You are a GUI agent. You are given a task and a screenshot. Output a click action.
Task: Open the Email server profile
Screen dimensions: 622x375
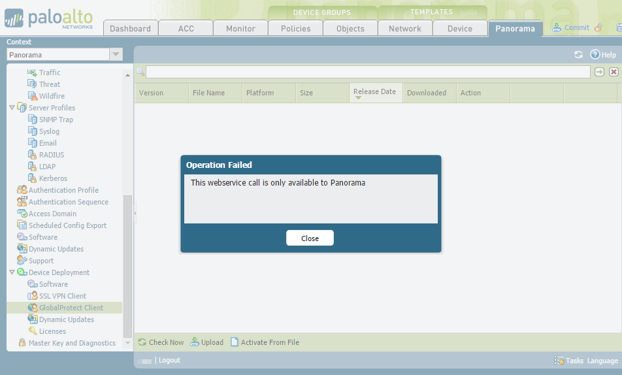coord(48,143)
